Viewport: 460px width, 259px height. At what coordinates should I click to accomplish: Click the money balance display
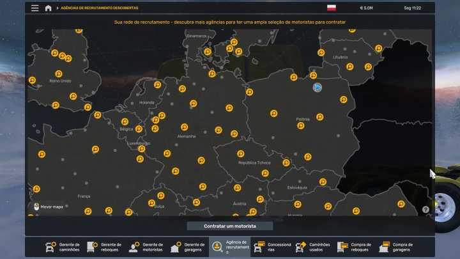pos(367,8)
